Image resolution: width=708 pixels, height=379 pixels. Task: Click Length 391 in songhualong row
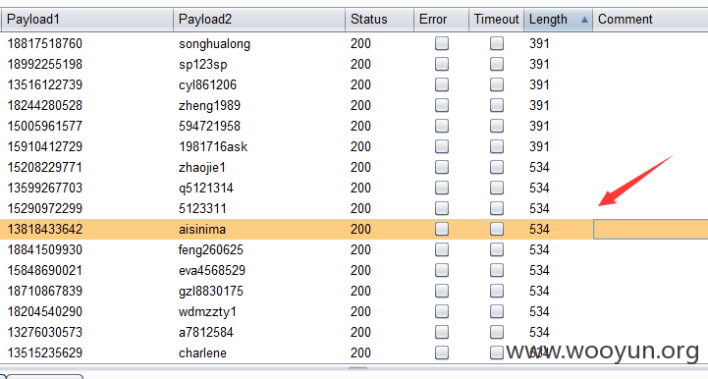coord(539,43)
